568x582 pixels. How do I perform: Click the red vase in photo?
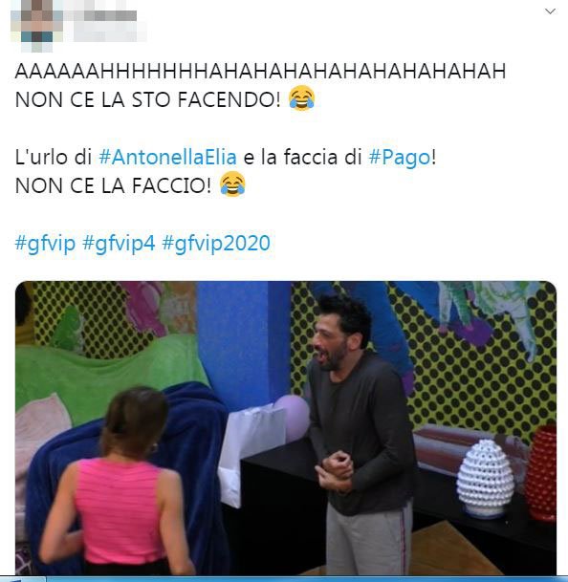543,473
